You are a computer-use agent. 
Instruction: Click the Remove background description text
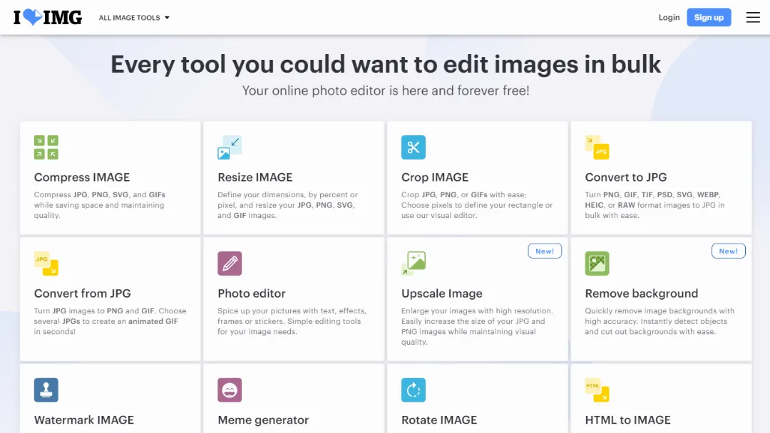659,321
